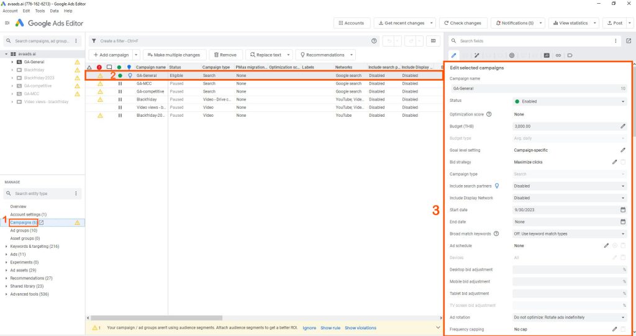Select the link URL options tab icon
Viewport: 636px width, 336px height.
pos(558,55)
